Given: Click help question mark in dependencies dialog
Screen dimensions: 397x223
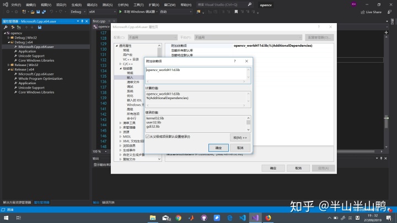Looking at the screenshot, I should [235, 61].
